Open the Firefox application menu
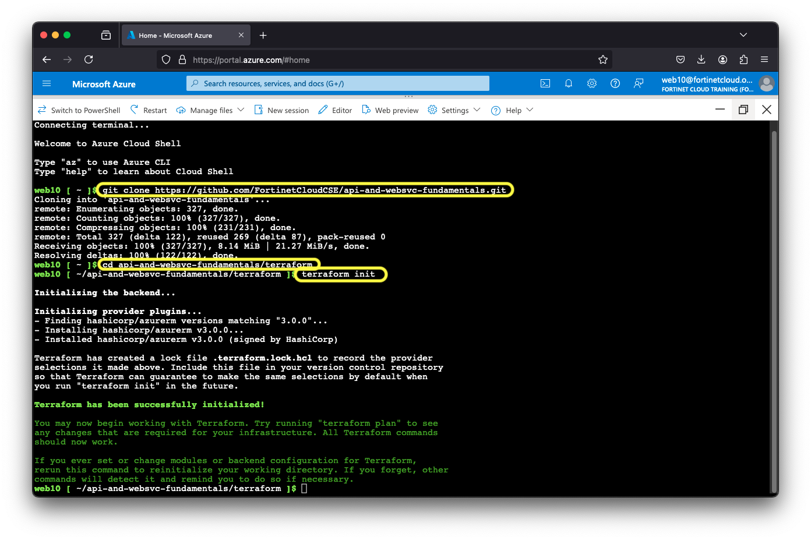This screenshot has width=811, height=540. (764, 59)
